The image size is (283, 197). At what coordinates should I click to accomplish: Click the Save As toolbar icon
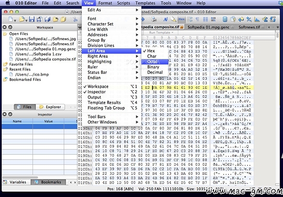pos(39,19)
